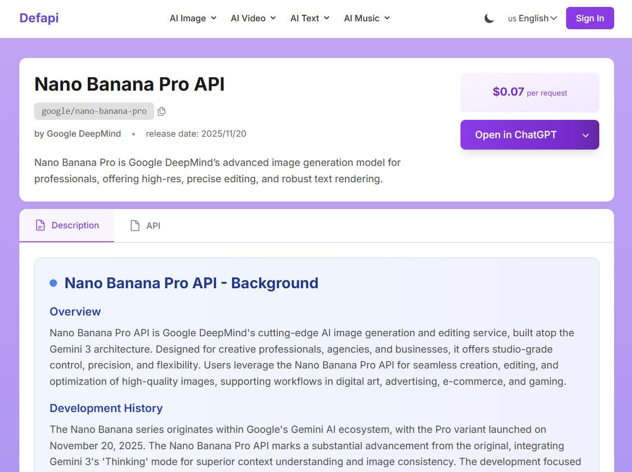This screenshot has height=472, width=632.
Task: Click the Google DeepMind author link
Action: (x=83, y=134)
